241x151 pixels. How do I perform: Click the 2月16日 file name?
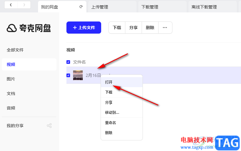coord(93,75)
